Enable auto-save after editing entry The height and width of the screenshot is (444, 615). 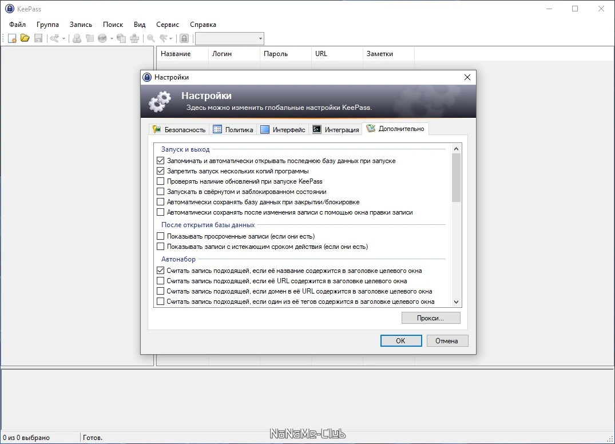point(160,212)
